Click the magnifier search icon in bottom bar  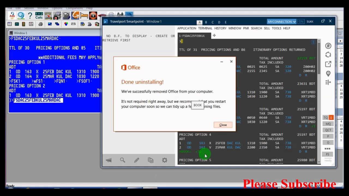(x=122, y=160)
